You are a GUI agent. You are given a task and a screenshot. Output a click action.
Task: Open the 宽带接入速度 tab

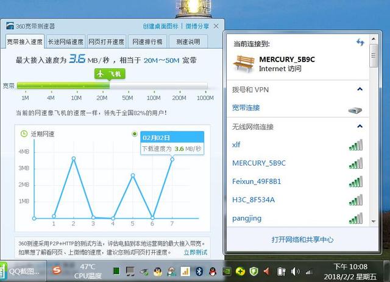click(25, 41)
